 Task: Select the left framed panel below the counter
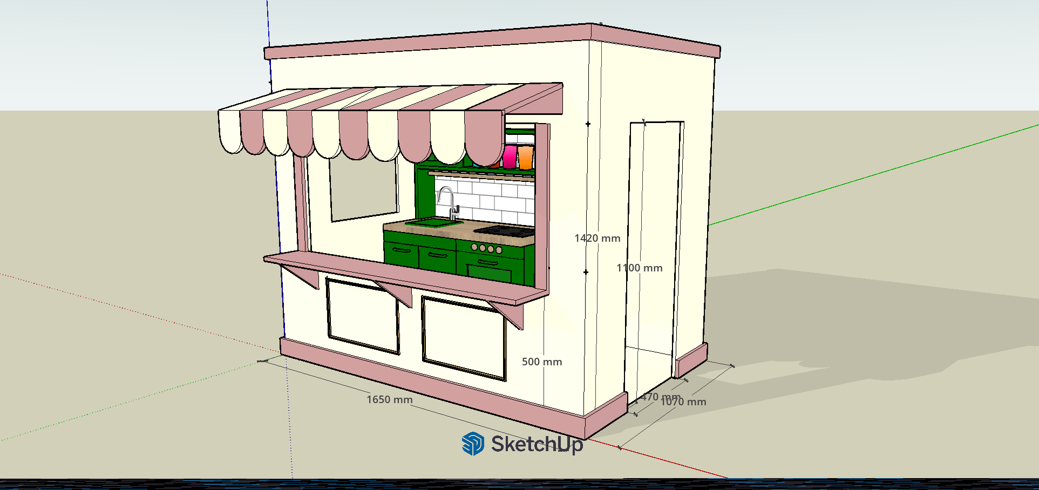(x=363, y=315)
